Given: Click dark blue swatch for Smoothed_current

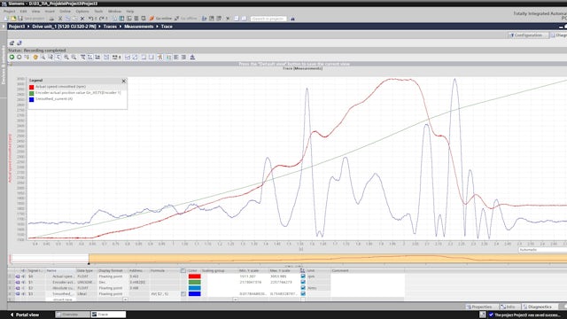Looking at the screenshot, I should 195,294.
